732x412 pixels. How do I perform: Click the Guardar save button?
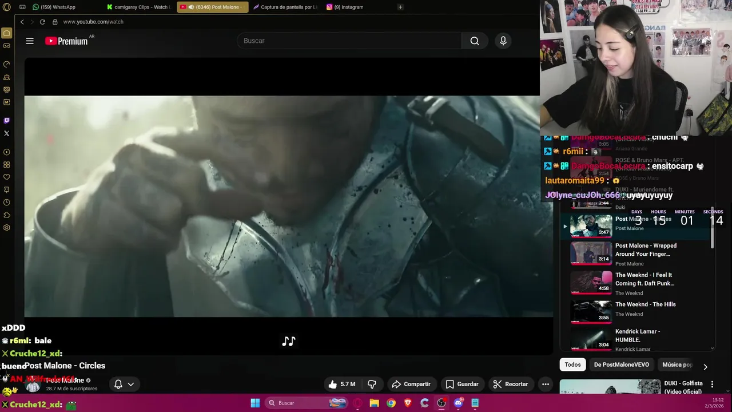point(462,384)
